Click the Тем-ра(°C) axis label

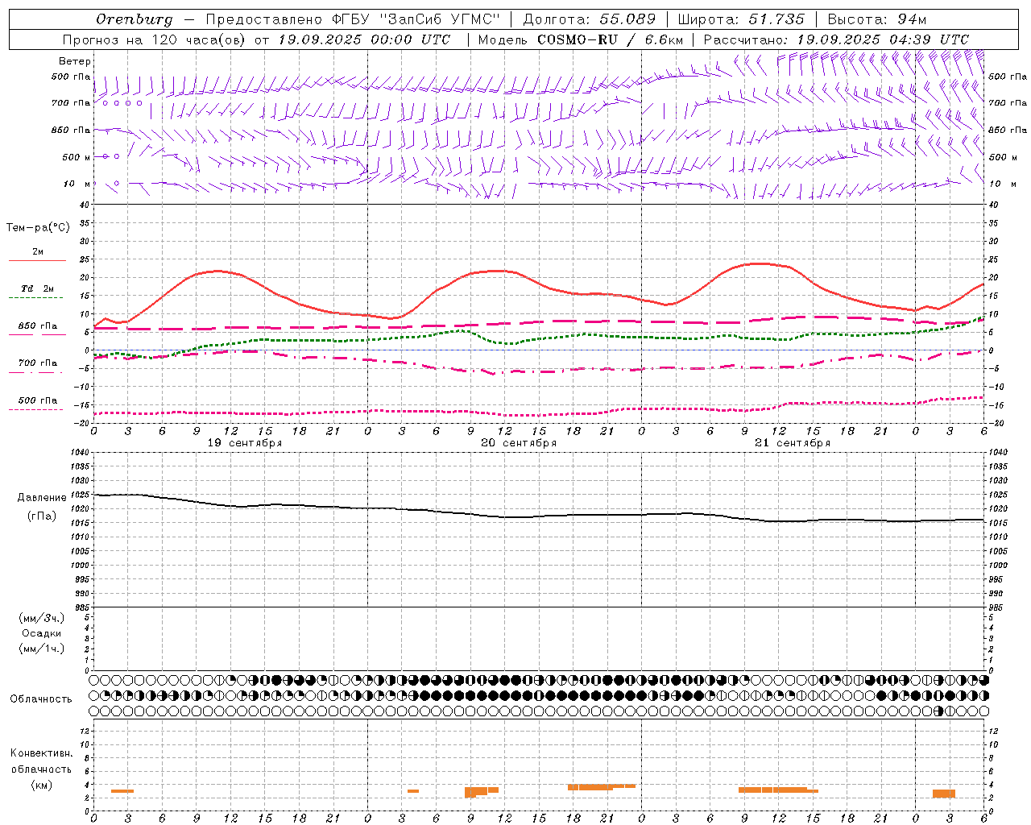[x=38, y=228]
